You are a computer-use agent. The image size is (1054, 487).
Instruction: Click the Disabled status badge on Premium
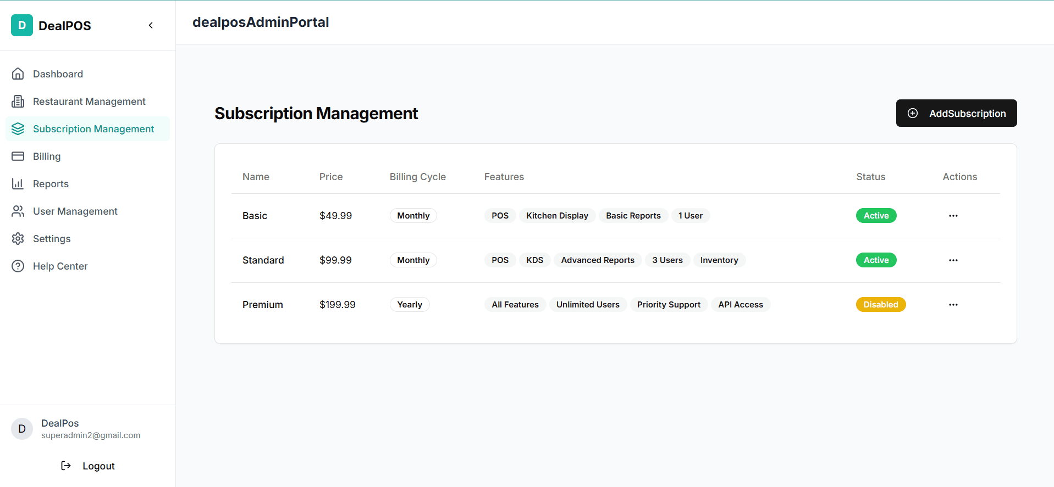pos(880,305)
